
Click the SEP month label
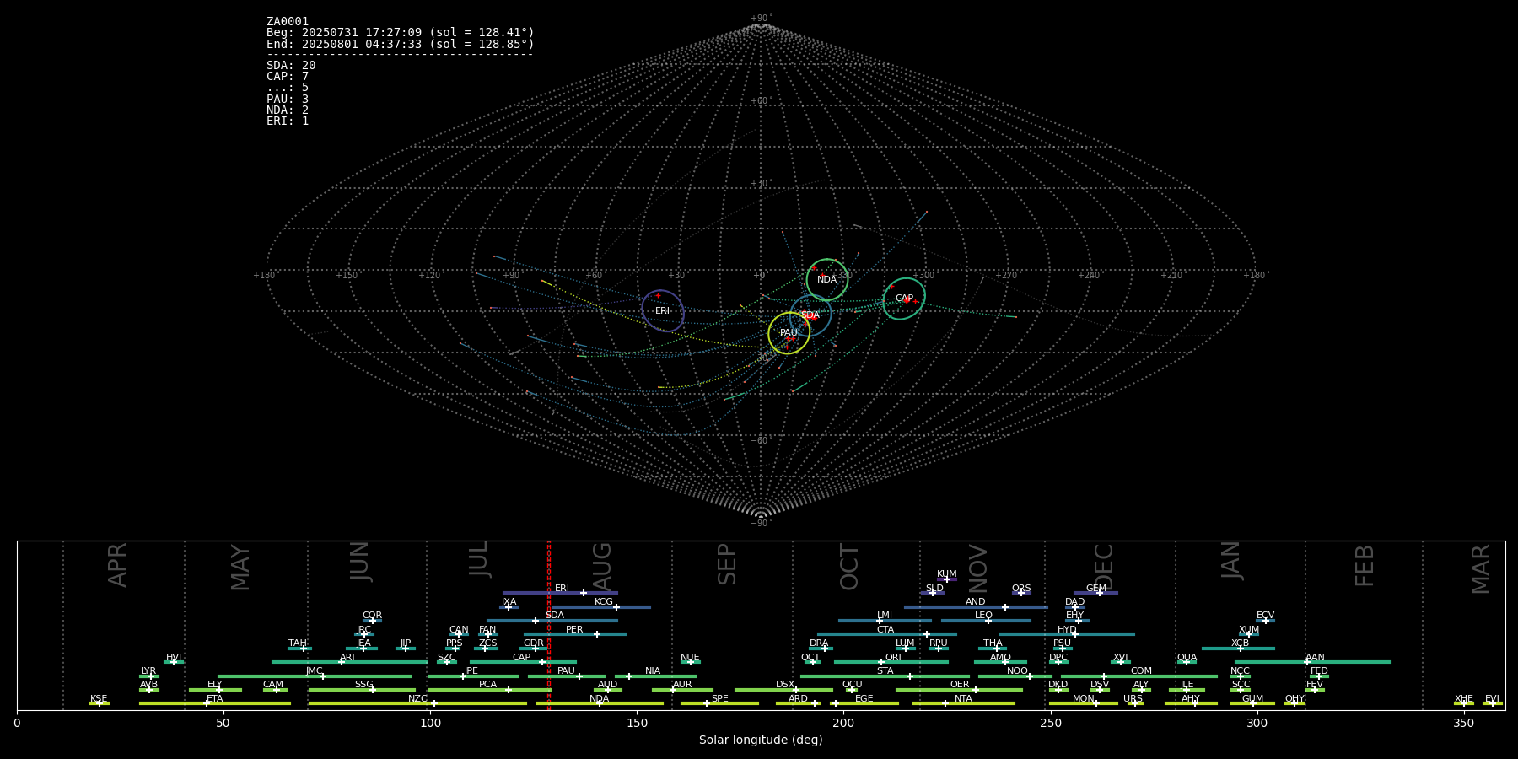[x=727, y=564]
